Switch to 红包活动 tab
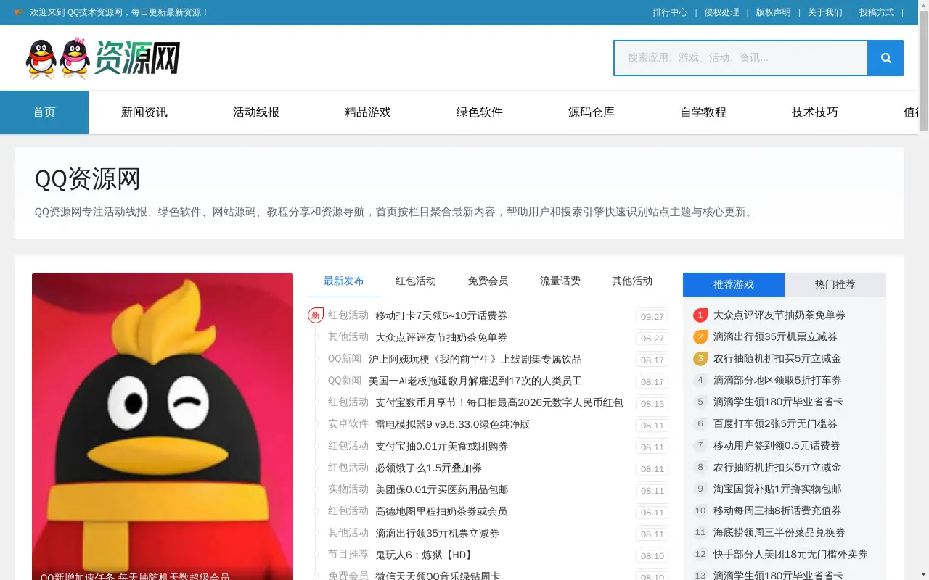929x580 pixels. (x=416, y=281)
